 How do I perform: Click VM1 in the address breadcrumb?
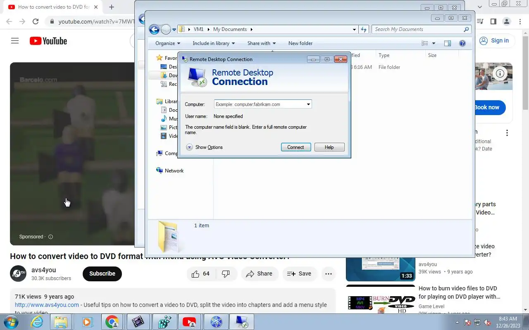pyautogui.click(x=198, y=29)
